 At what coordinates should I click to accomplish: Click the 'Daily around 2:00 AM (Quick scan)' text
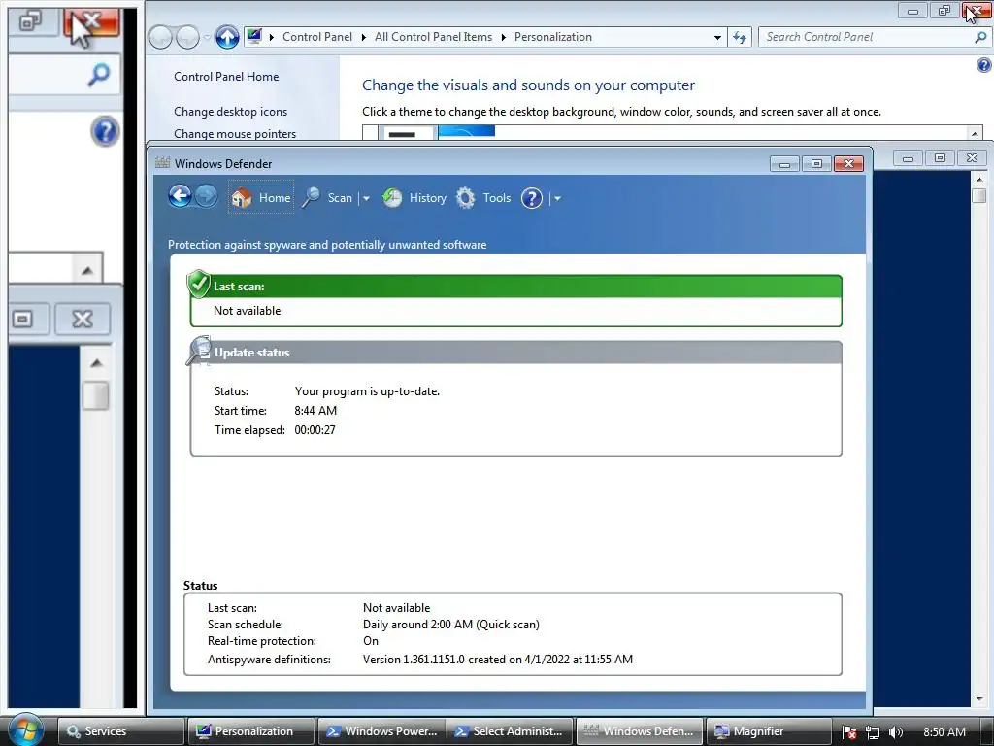coord(450,625)
